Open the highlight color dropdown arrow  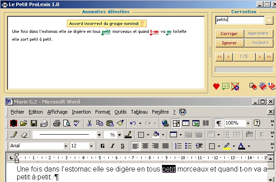[x=234, y=146]
